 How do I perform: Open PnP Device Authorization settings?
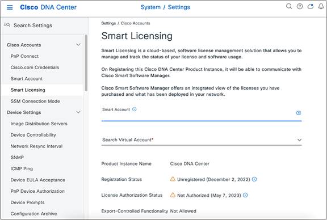pos(37,191)
